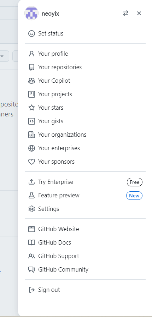This screenshot has height=317, width=152.
Task: Click the neoyix profile avatar
Action: coord(31,13)
